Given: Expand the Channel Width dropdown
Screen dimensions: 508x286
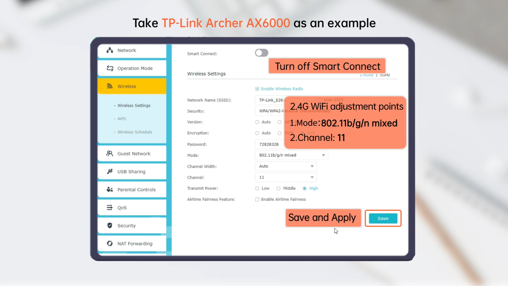Looking at the screenshot, I should pos(312,166).
